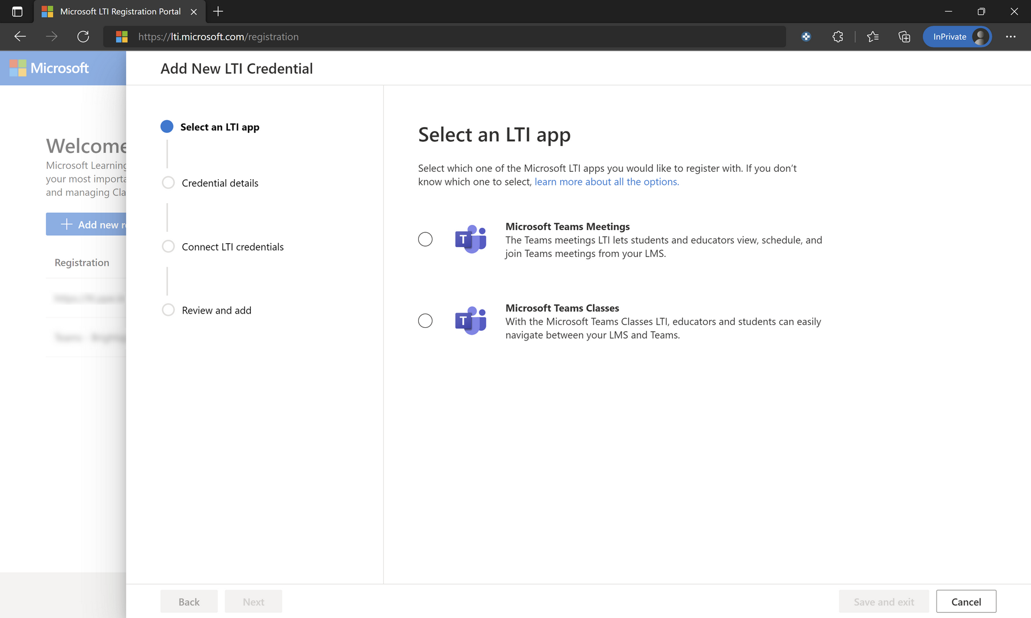Click the Credential details wizard step

[219, 183]
